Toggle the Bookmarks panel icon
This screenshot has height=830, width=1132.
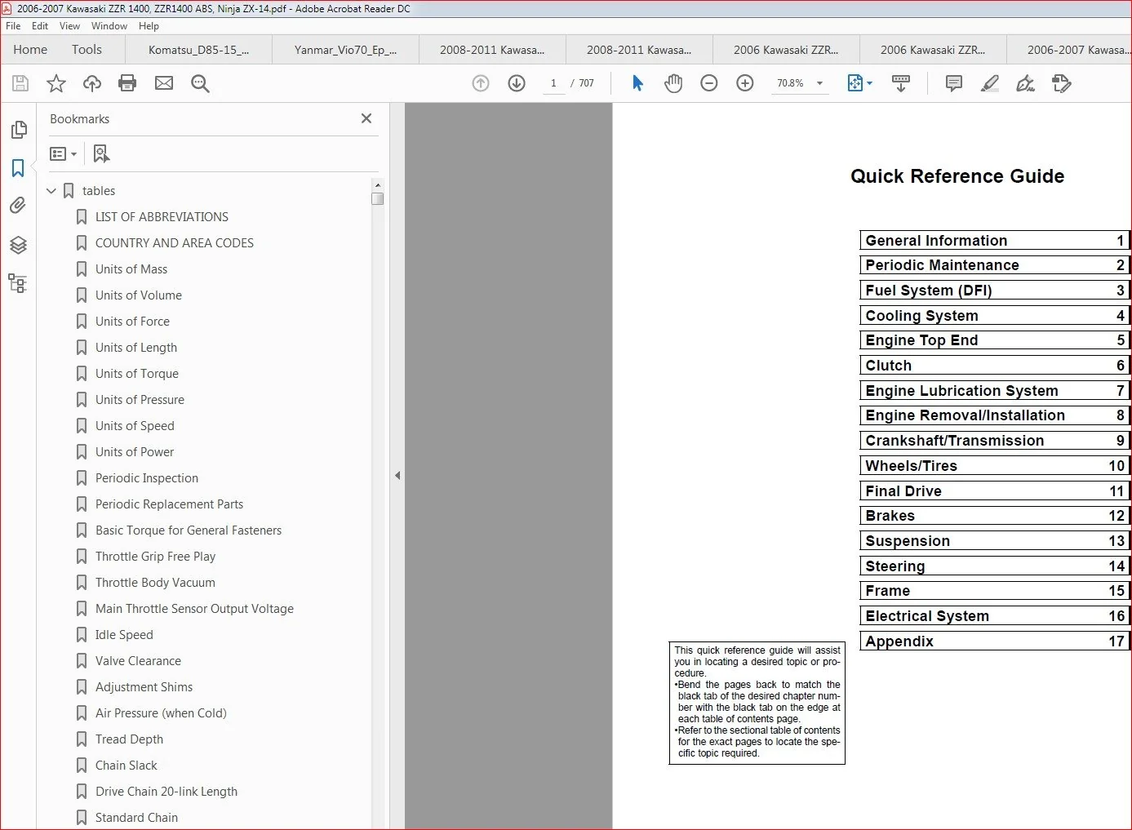click(18, 168)
